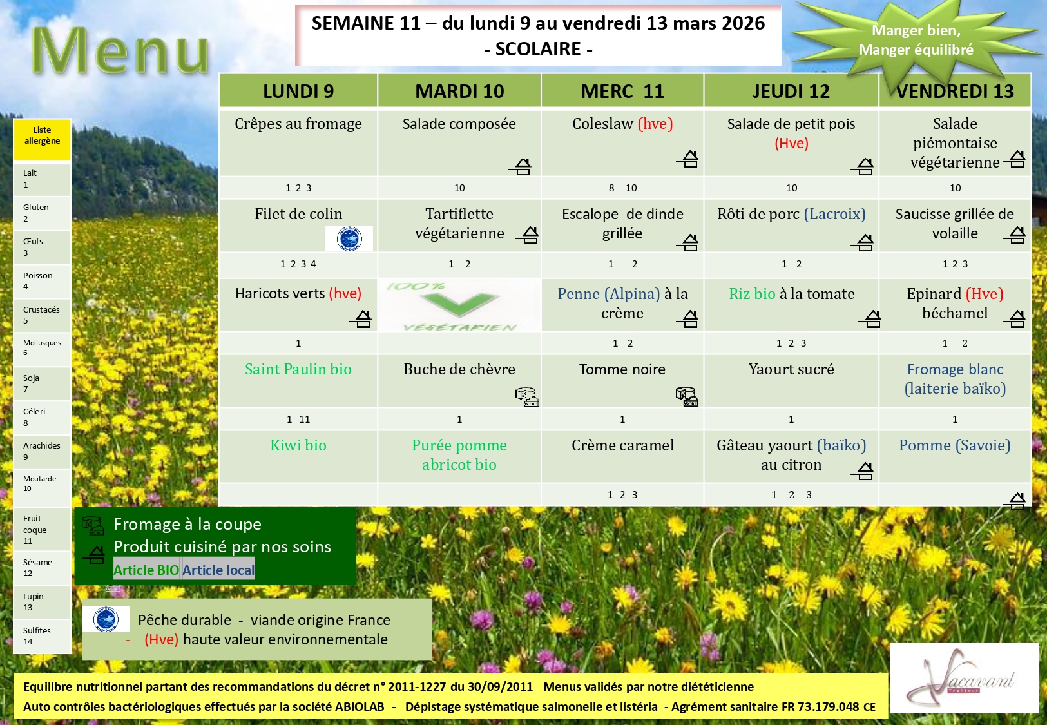Select the JEUDI 12 column header
Image resolution: width=1047 pixels, height=725 pixels.
click(791, 92)
